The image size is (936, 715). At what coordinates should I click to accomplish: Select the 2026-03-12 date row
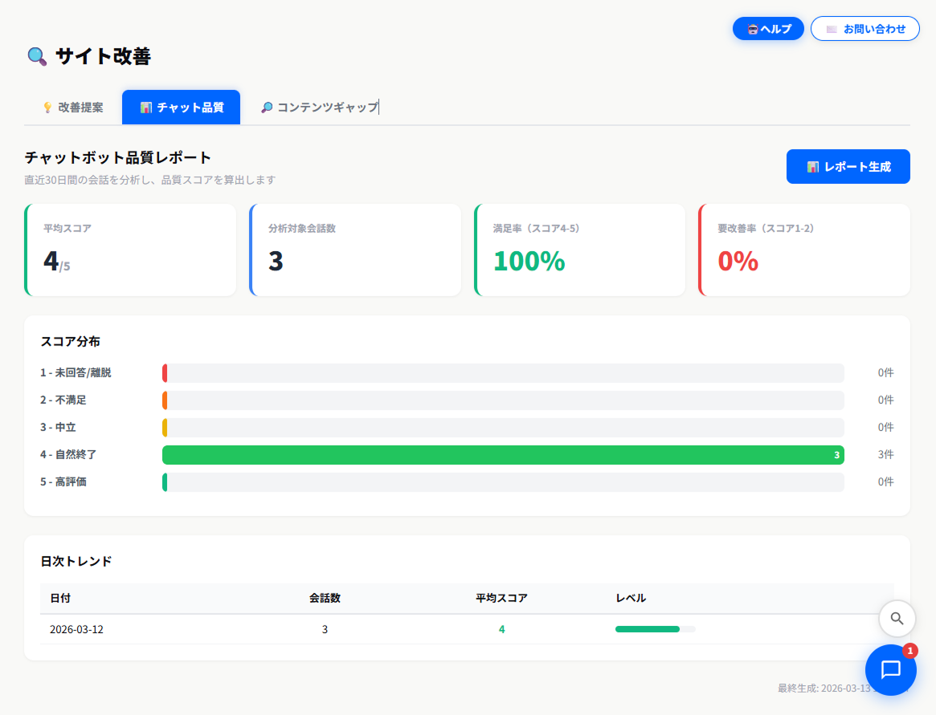[76, 629]
